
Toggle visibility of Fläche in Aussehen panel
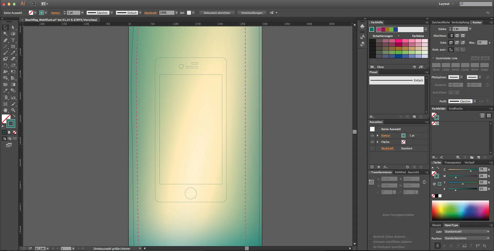pos(372,142)
